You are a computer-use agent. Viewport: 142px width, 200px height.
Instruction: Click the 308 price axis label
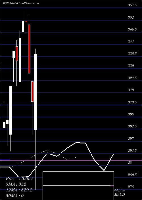click(131, 114)
